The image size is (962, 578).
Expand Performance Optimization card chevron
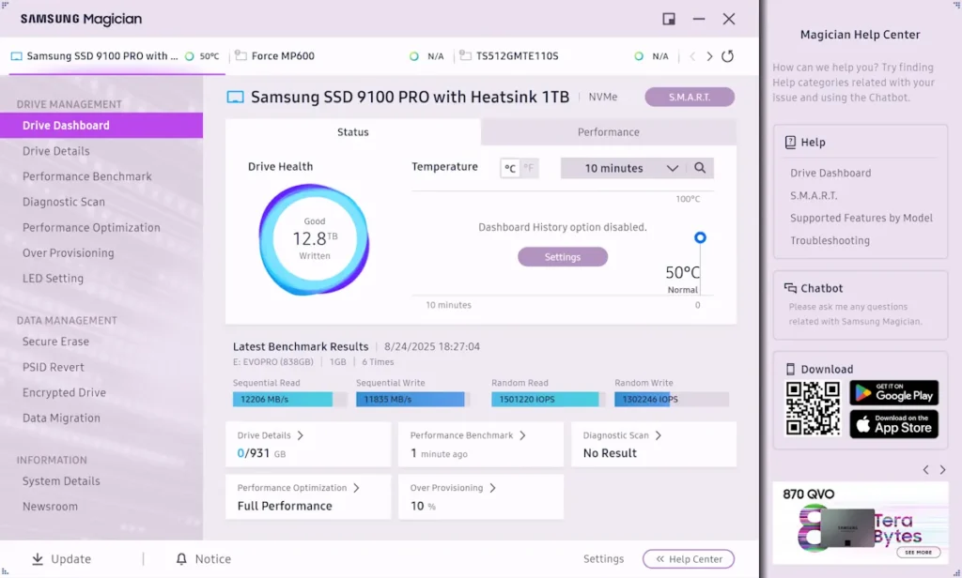(x=356, y=488)
